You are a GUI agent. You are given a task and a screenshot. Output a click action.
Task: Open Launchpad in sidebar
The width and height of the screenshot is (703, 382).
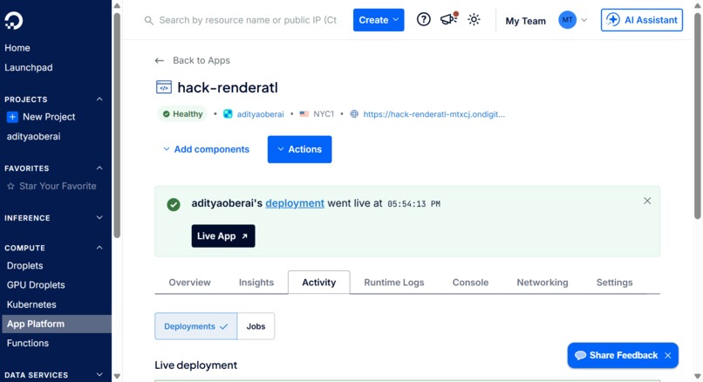coord(28,68)
